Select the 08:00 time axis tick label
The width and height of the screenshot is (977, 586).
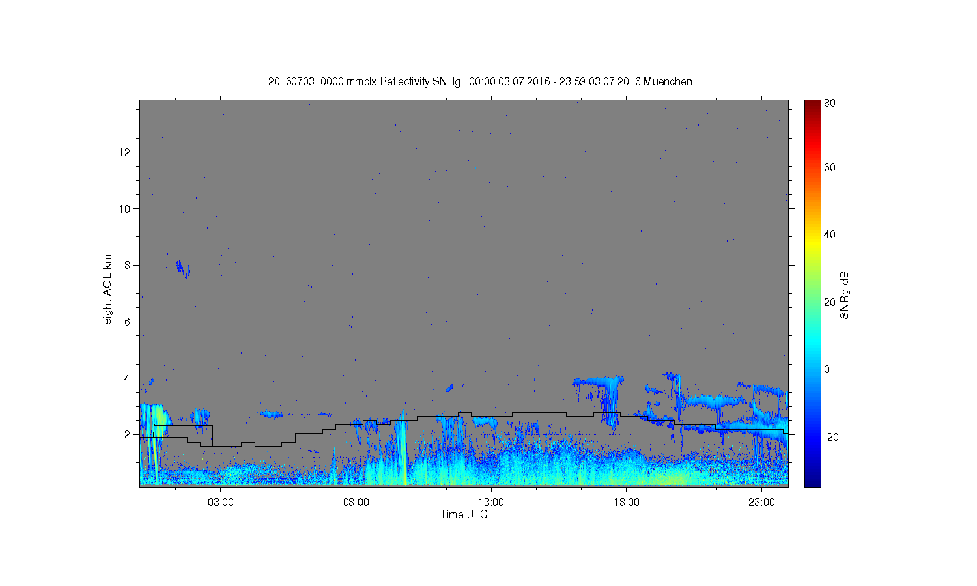pyautogui.click(x=356, y=503)
